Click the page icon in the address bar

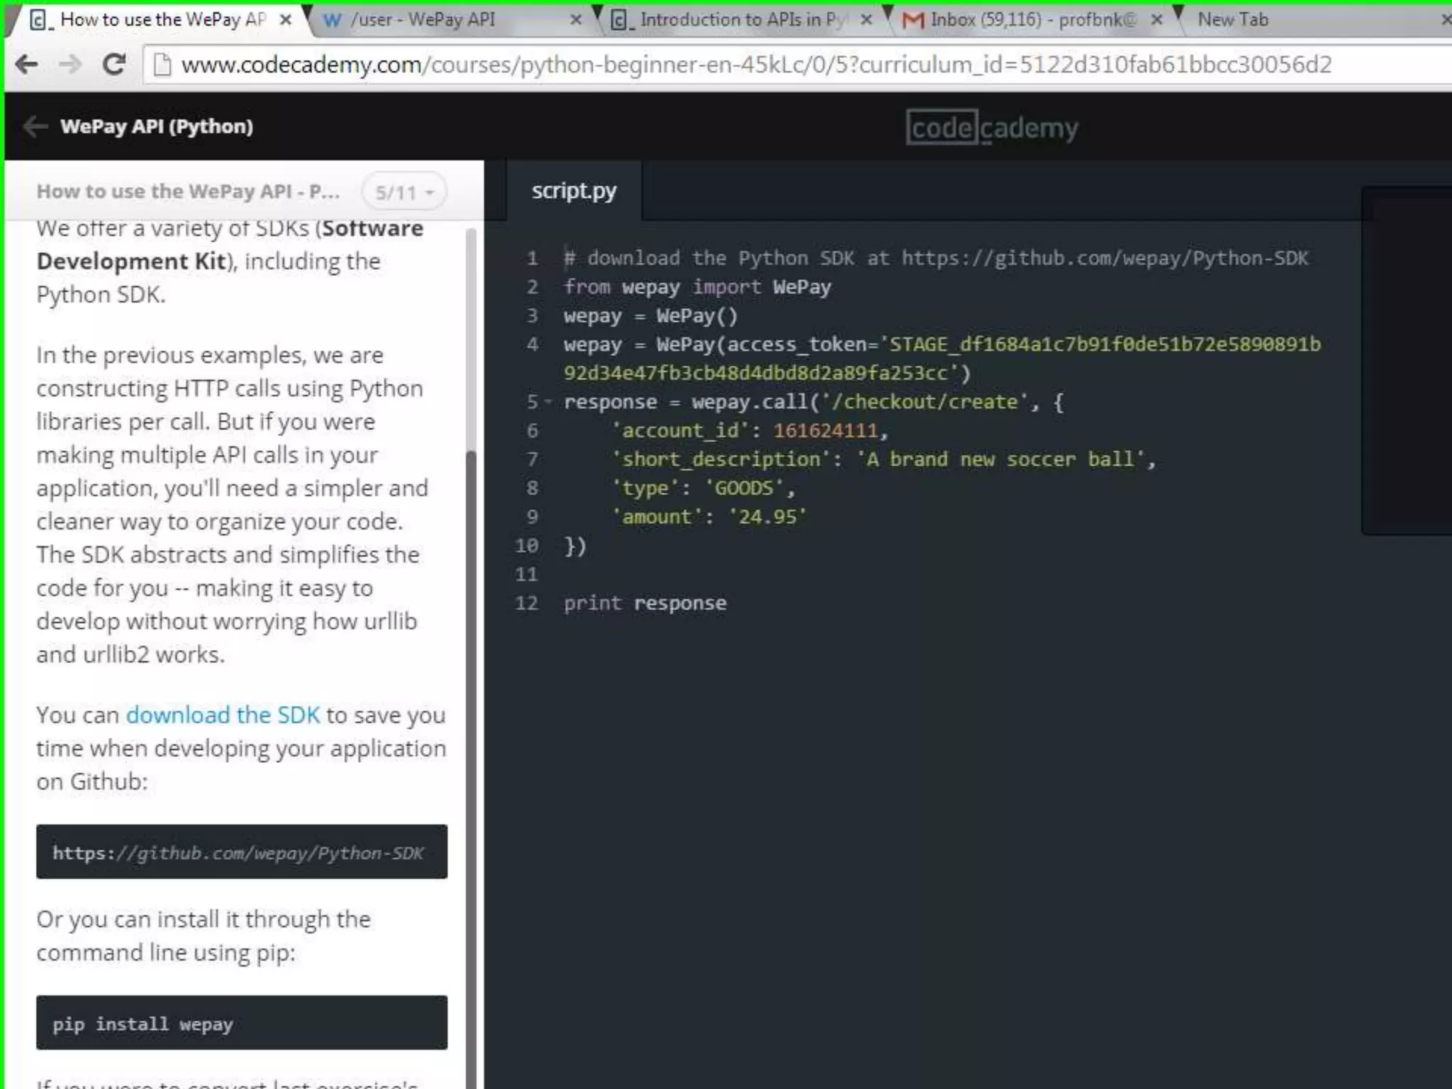[162, 65]
